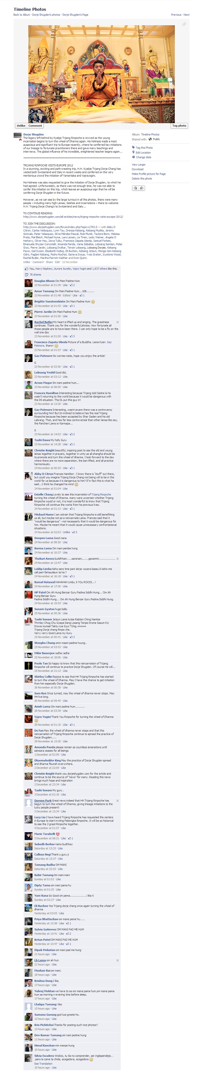Screen dimensions: 199x1082
Task: Click the rotate left icon under photo options
Action: point(135,188)
